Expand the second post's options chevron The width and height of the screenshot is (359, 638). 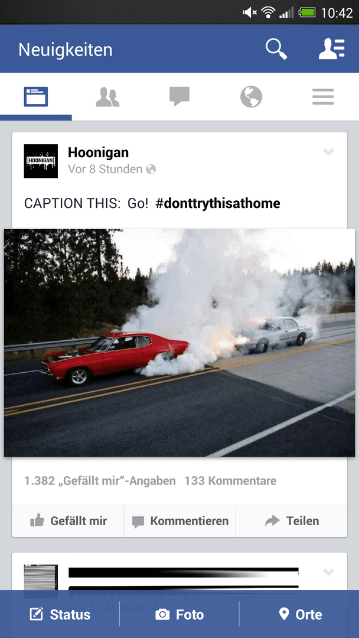click(x=328, y=572)
